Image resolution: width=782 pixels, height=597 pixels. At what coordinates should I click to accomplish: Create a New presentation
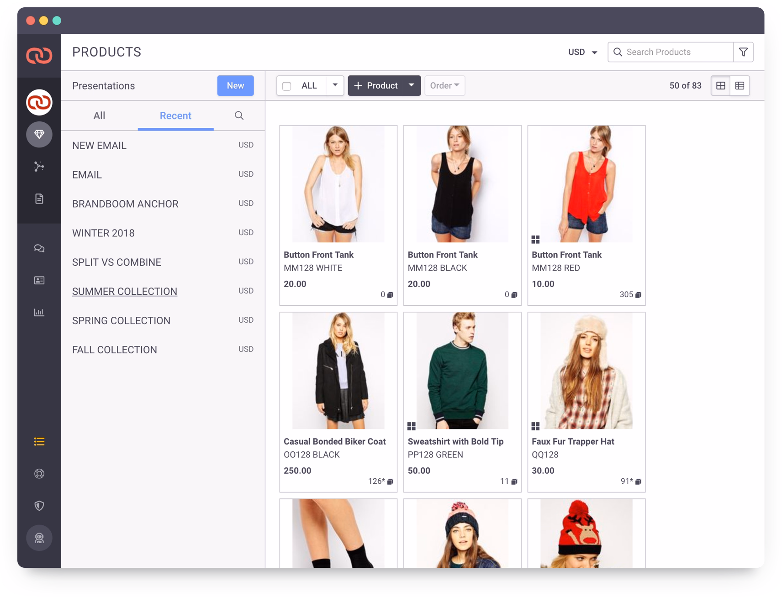(x=236, y=85)
